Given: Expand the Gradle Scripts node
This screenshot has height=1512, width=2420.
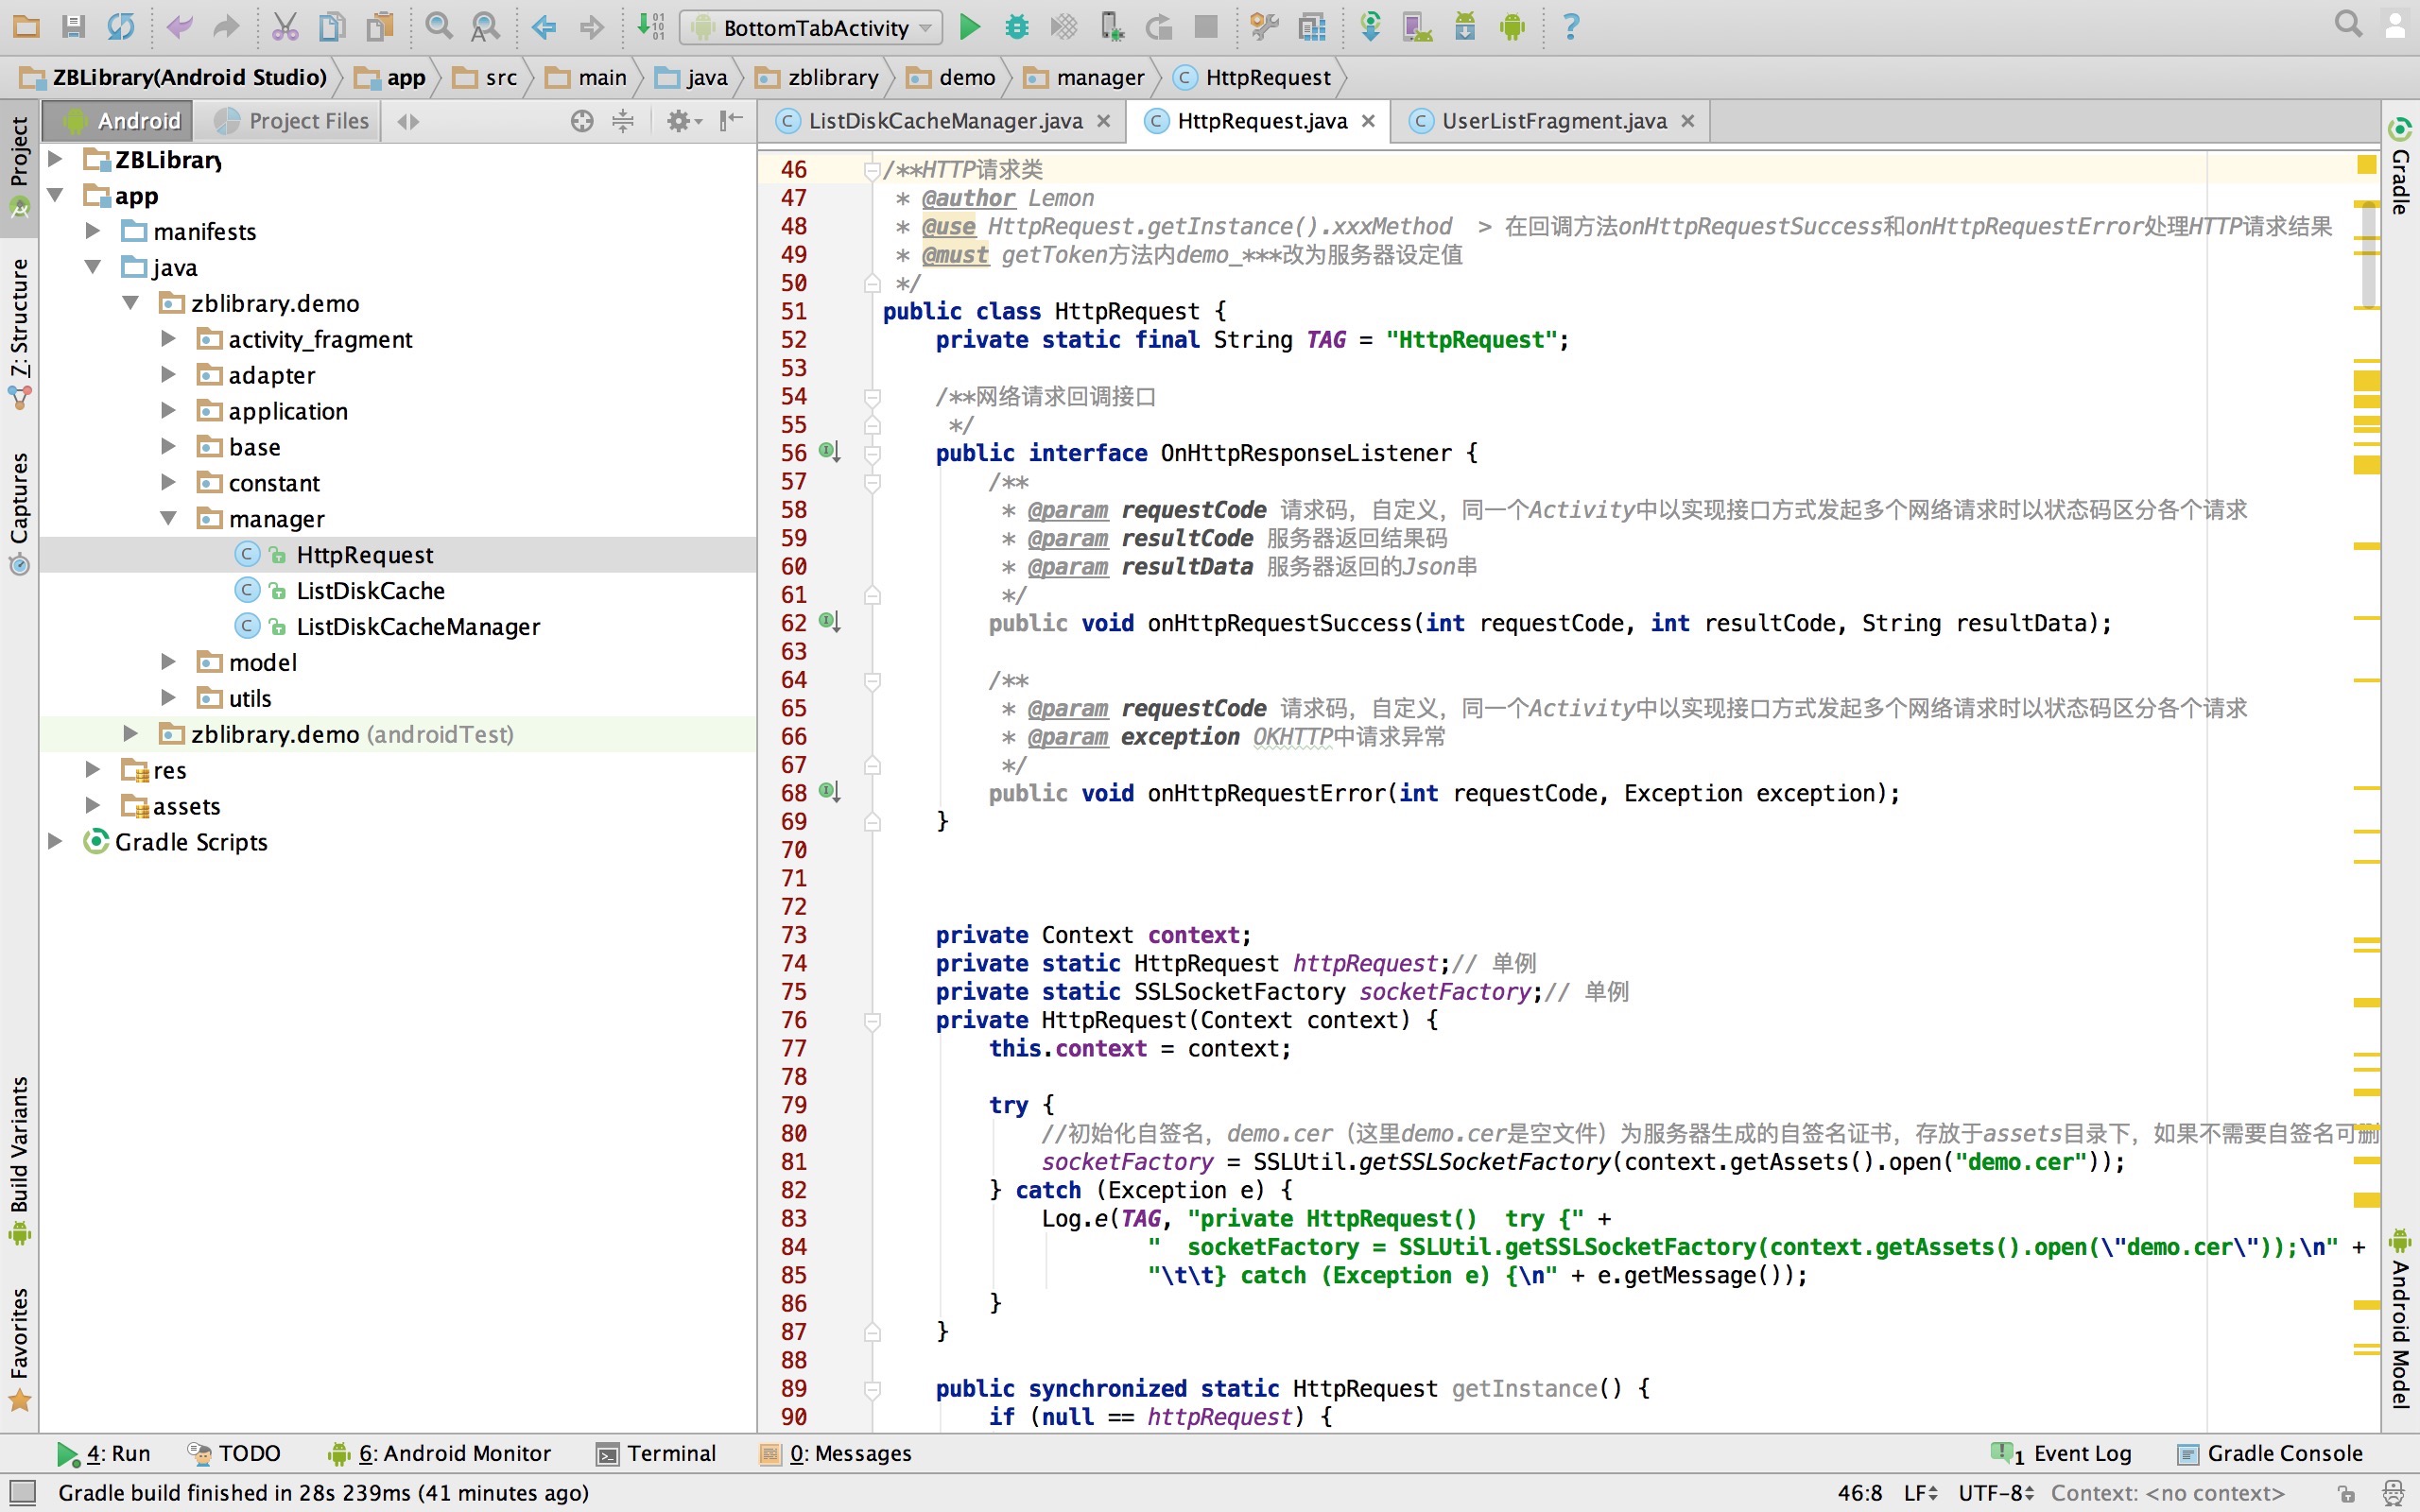Looking at the screenshot, I should pyautogui.click(x=56, y=842).
